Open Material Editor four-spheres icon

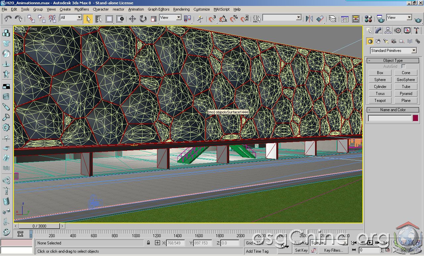point(368,19)
